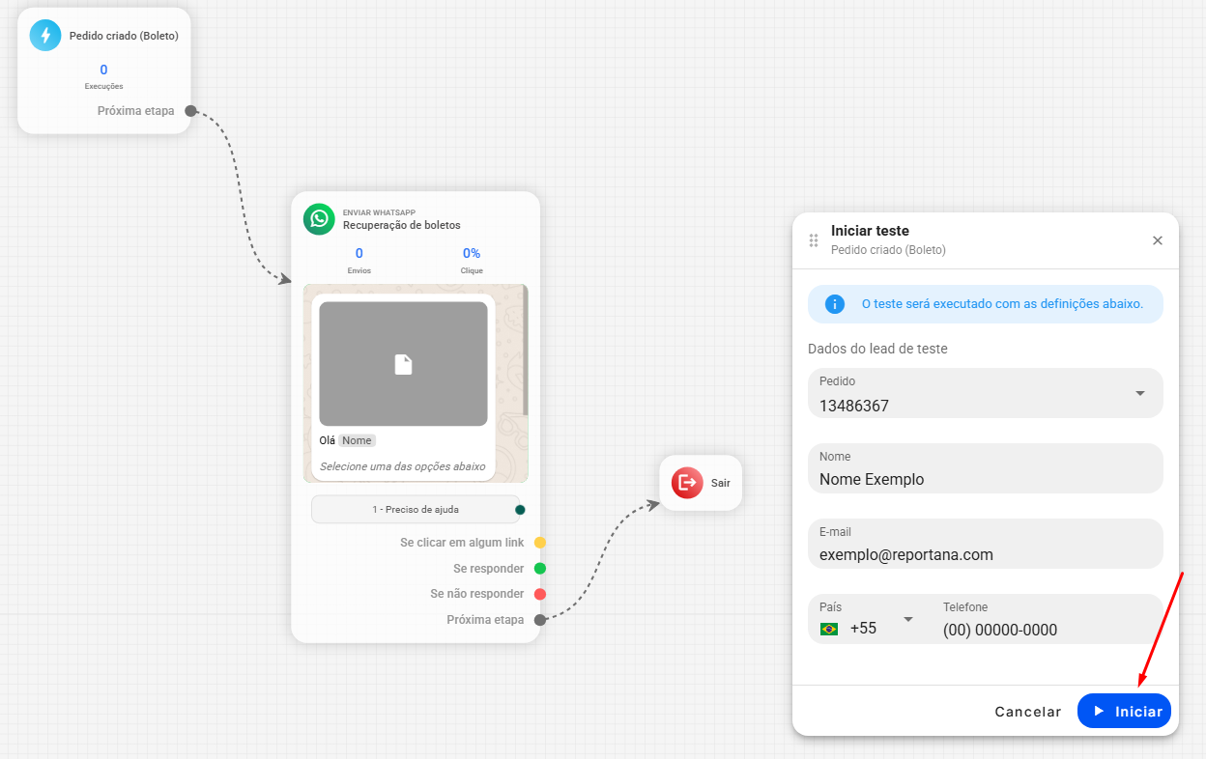Click the dark connector beside 'Preciso de ajuda'

[x=521, y=510]
